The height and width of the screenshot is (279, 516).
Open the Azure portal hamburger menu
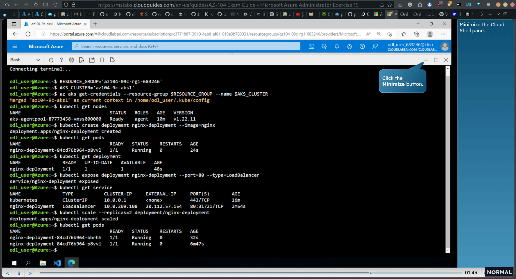tap(15, 46)
